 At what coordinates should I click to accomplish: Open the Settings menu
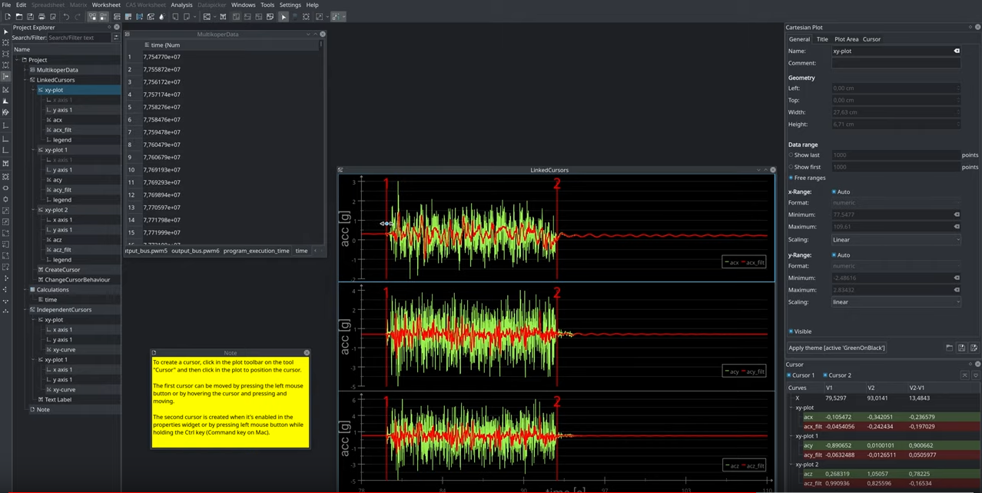tap(290, 5)
